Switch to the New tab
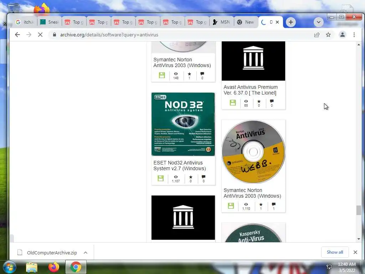The height and width of the screenshot is (274, 365). tap(246, 22)
